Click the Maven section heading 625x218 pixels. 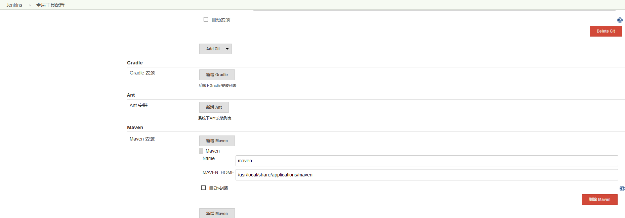pyautogui.click(x=135, y=127)
